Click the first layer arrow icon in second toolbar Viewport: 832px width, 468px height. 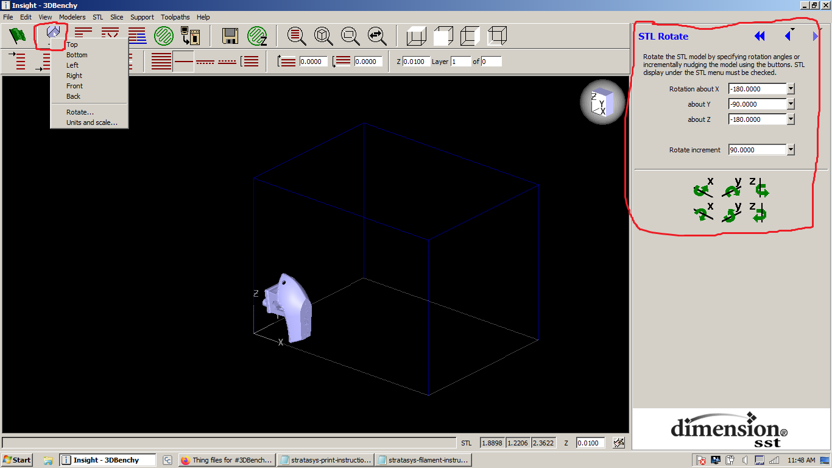click(x=17, y=62)
